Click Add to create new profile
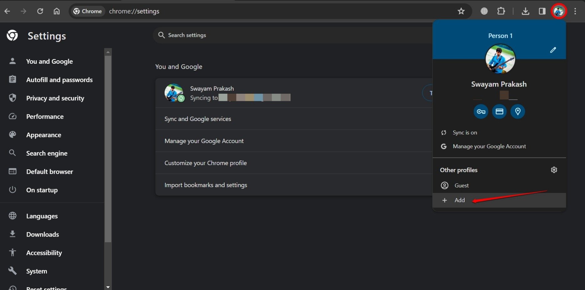 click(x=459, y=200)
